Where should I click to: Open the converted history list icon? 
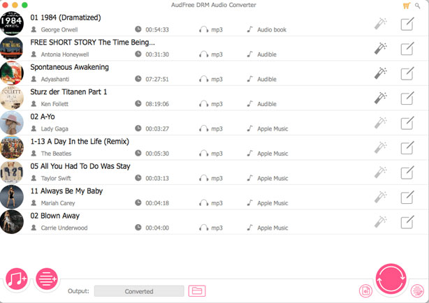point(417,291)
